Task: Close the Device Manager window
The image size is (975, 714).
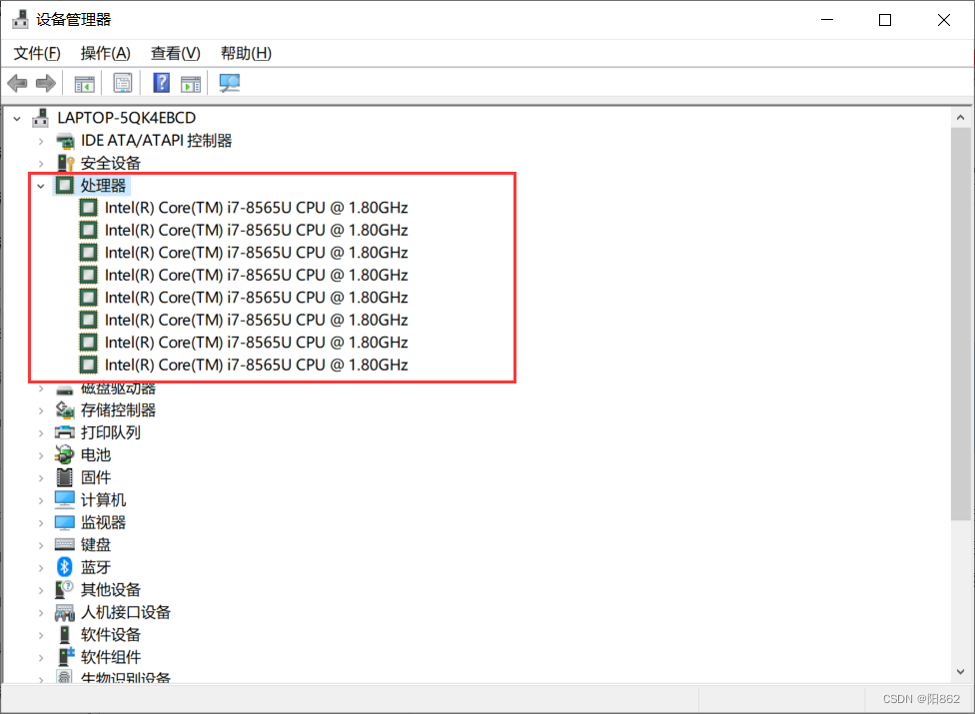Action: click(944, 20)
